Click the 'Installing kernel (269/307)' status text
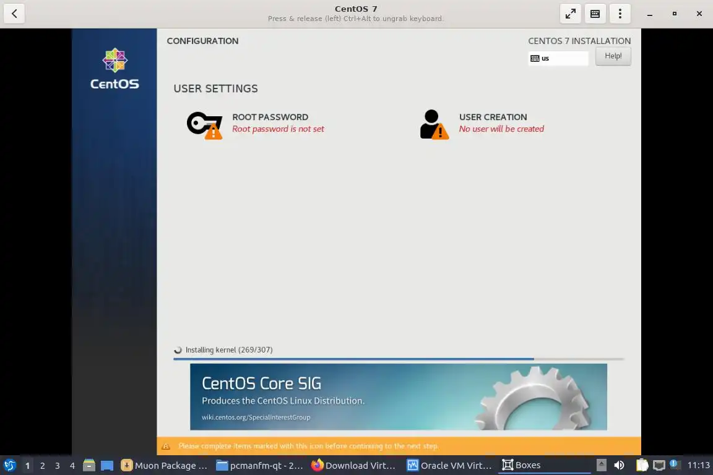The image size is (713, 475). tap(229, 350)
